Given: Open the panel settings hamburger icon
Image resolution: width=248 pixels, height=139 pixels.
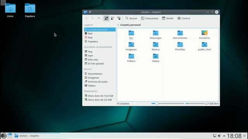Looking at the screenshot, I should 245,136.
